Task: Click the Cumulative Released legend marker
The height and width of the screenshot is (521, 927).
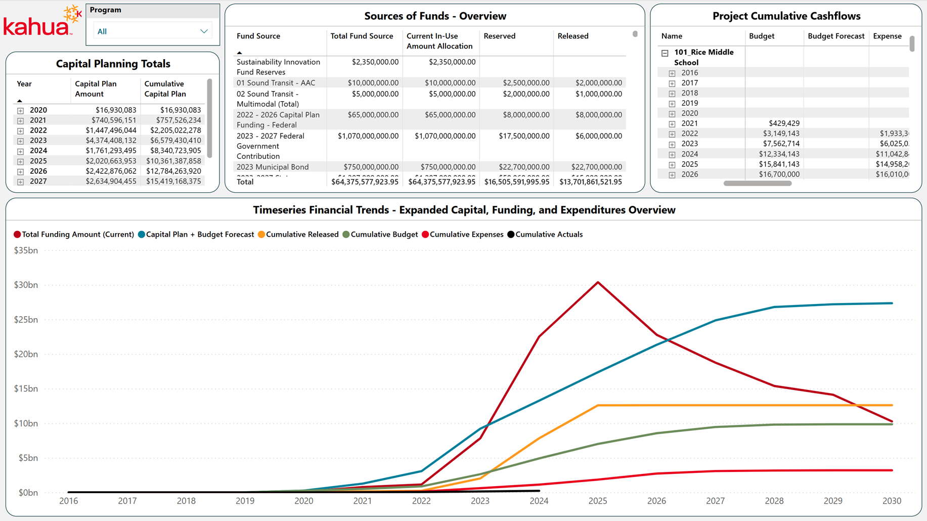Action: click(x=261, y=235)
